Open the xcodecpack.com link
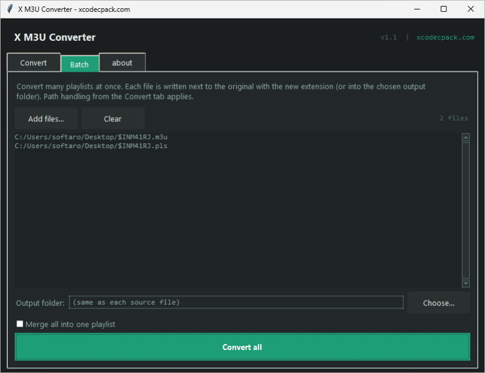Screen dimensions: 485x373 coord(445,37)
